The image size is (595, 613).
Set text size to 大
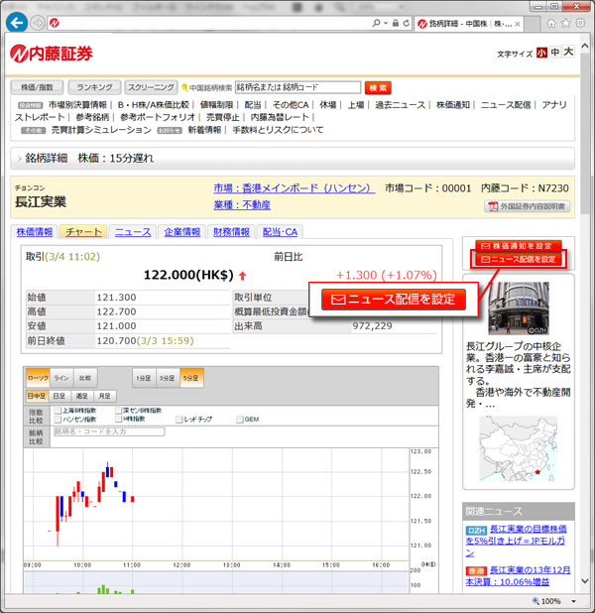pos(568,52)
